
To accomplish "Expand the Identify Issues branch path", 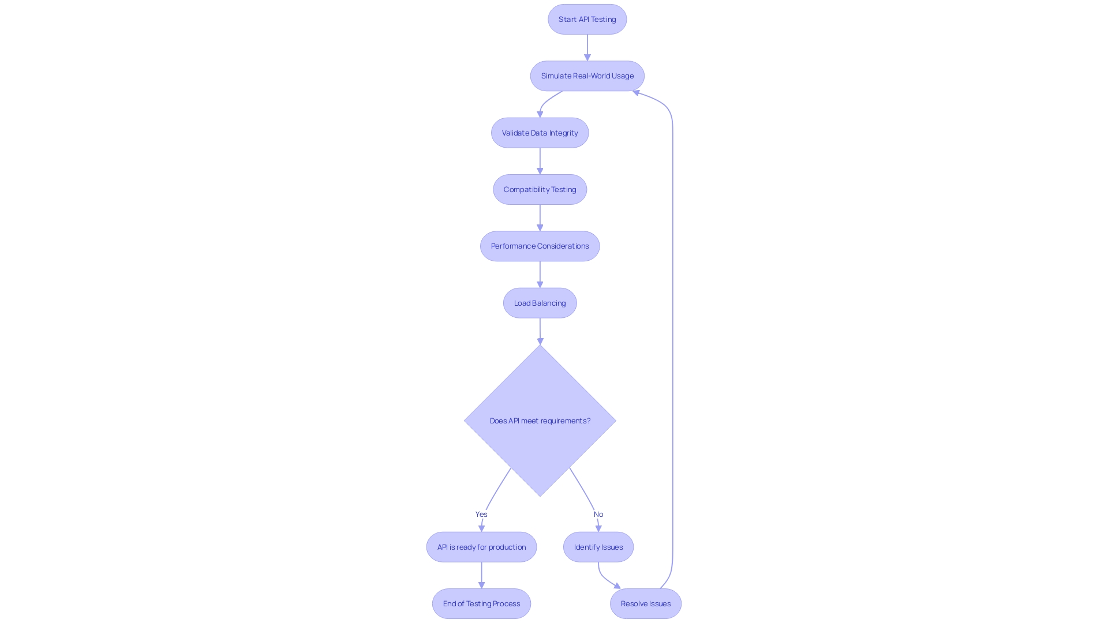I will click(598, 546).
